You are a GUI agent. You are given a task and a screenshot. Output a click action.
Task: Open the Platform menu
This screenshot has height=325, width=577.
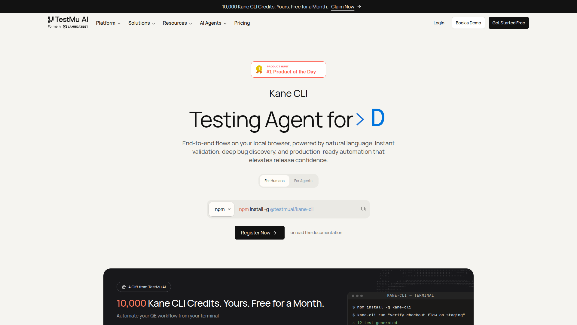click(x=108, y=23)
